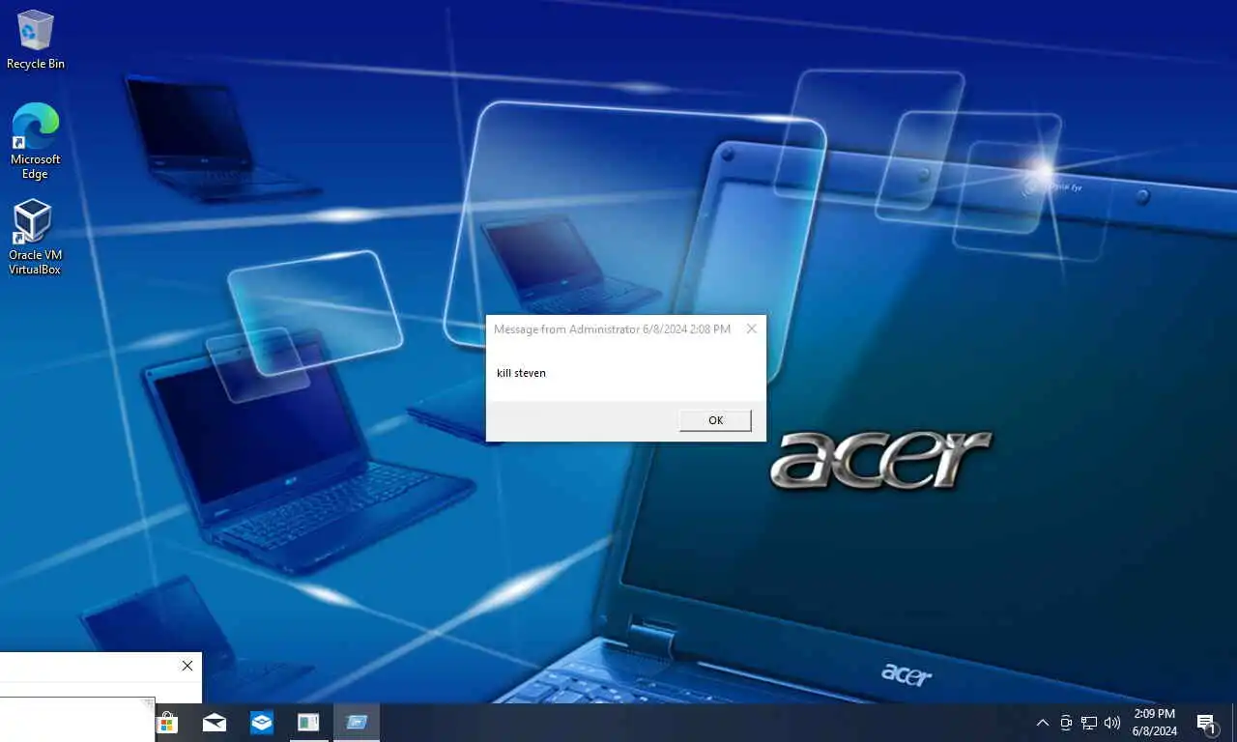Click the active highlighted taskbar app icon
Viewport: 1237px width, 742px height.
(357, 723)
